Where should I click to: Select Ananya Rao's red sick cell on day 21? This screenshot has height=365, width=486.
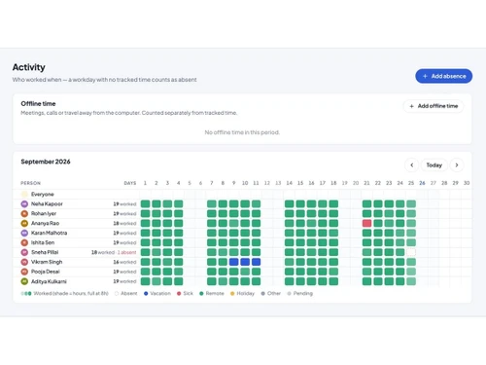click(366, 223)
